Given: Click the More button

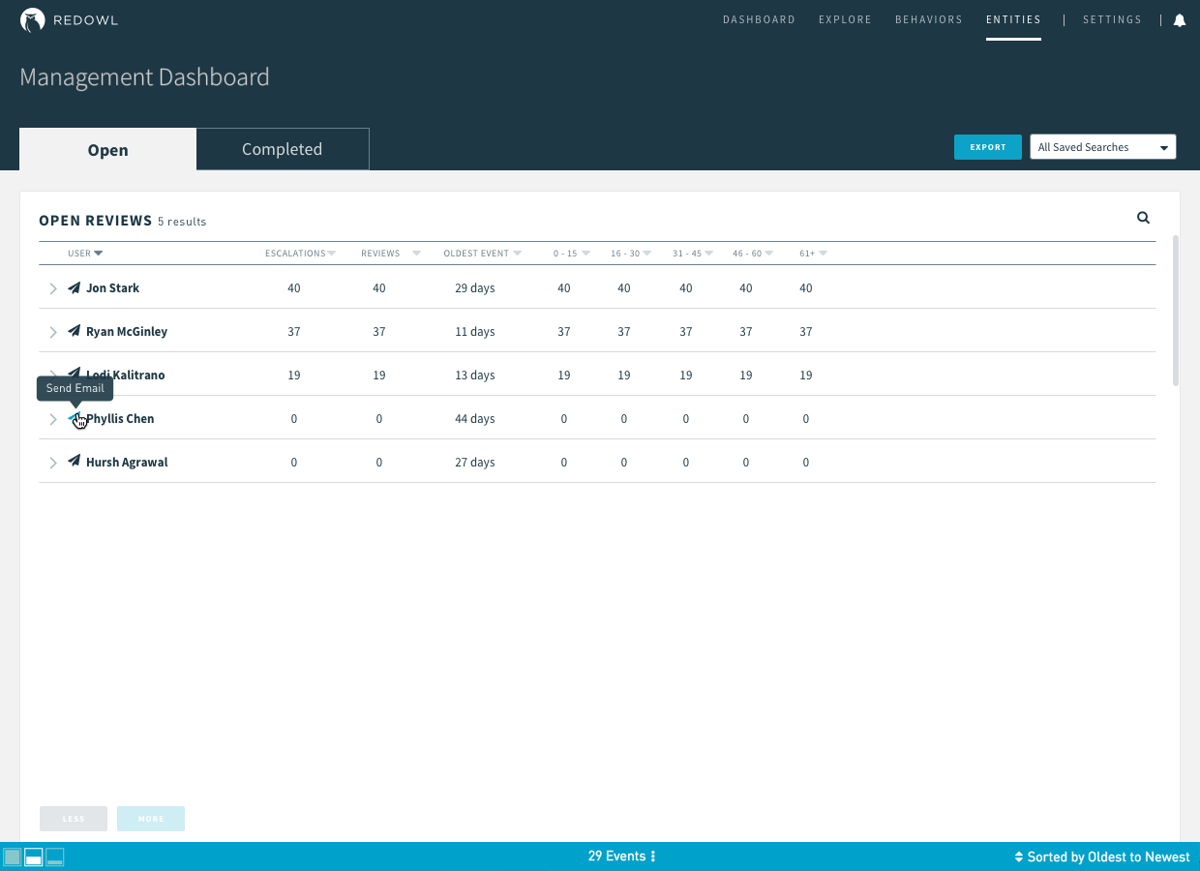Looking at the screenshot, I should pos(151,819).
